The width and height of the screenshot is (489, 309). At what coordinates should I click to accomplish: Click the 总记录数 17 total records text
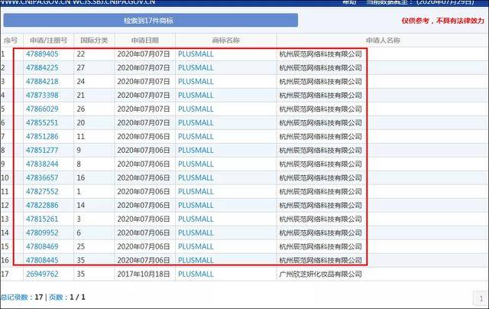point(21,297)
